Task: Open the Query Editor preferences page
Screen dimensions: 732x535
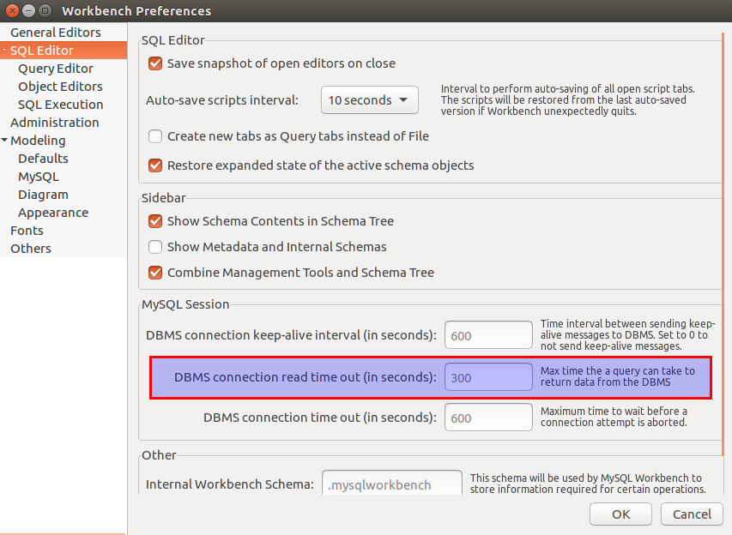Action: click(x=56, y=69)
